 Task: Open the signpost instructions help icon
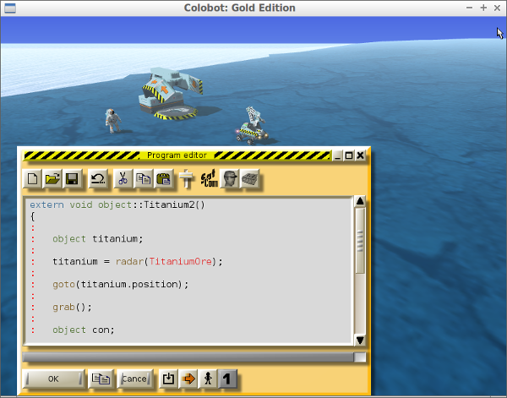click(x=186, y=178)
